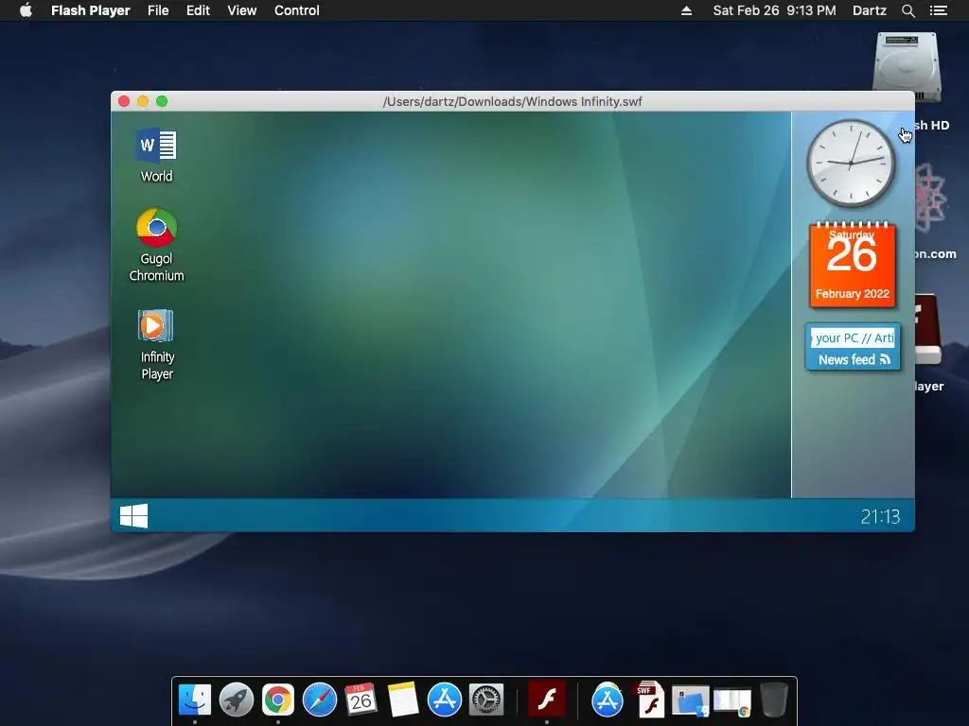Open the News feed gadget
This screenshot has height=726, width=969.
853,347
